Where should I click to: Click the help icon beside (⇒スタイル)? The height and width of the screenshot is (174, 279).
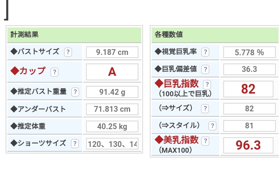pos(212,126)
